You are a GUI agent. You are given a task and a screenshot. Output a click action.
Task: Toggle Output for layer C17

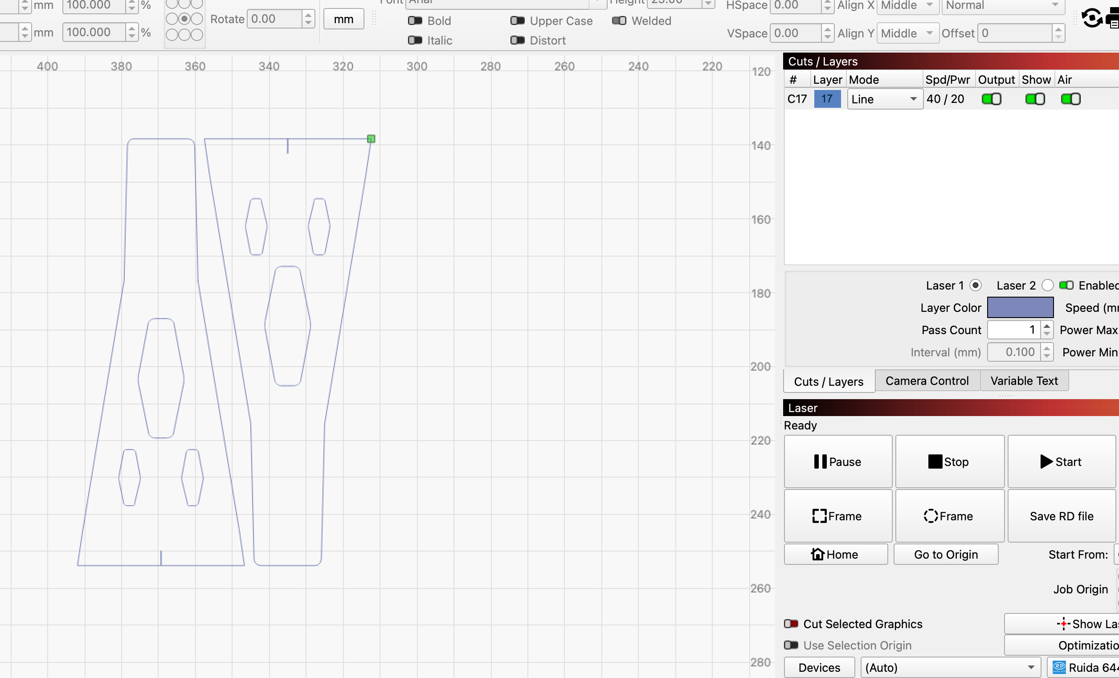point(992,99)
